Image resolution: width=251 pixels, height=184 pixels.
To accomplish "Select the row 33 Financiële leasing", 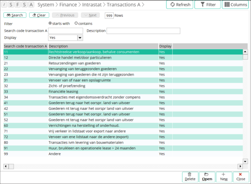I will [63, 92].
